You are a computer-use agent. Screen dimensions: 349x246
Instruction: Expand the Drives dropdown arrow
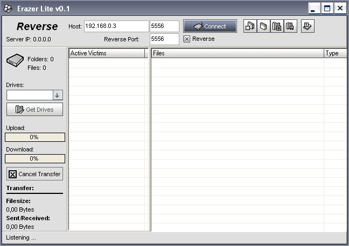tap(58, 95)
